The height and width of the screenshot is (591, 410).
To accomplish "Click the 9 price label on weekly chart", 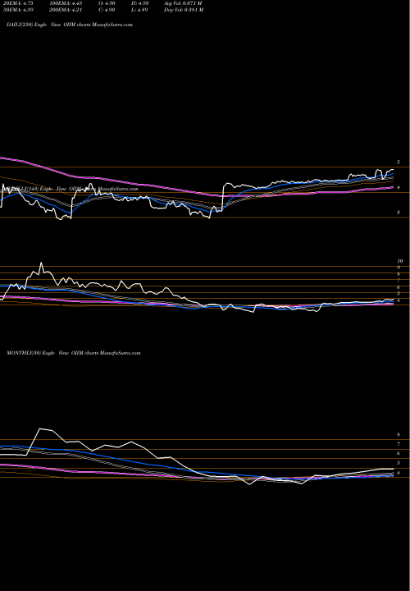I will [x=399, y=268].
